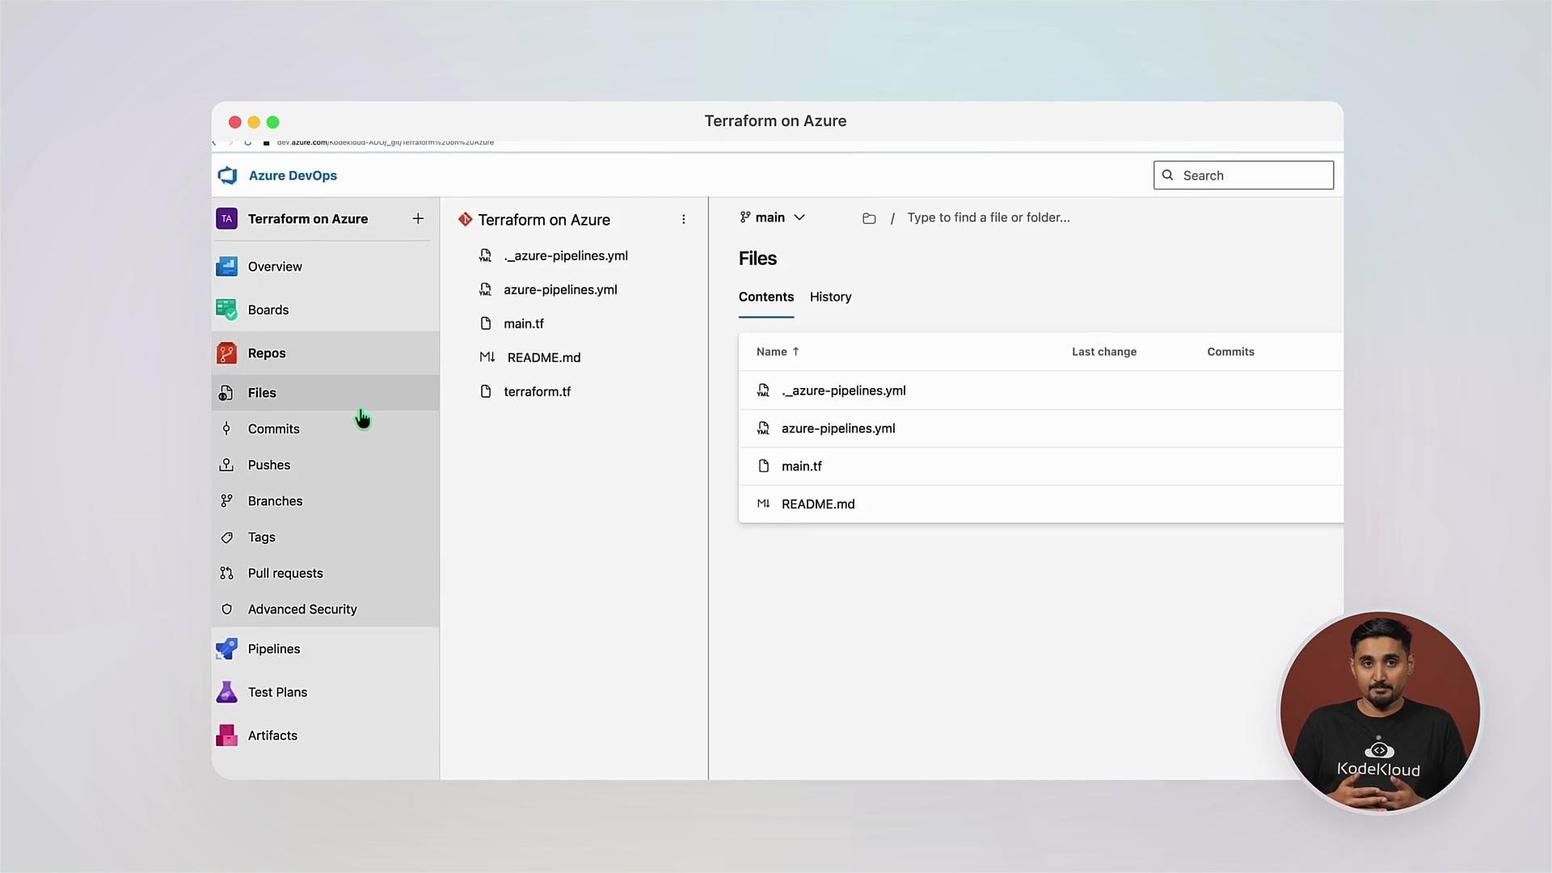Click the YML icon beside azure-pipelines.yml in the table
Viewport: 1552px width, 873px height.
click(x=763, y=428)
